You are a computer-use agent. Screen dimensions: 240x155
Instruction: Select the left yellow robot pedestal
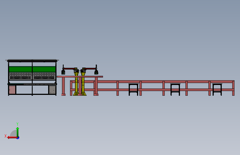pyautogui.click(x=76, y=84)
